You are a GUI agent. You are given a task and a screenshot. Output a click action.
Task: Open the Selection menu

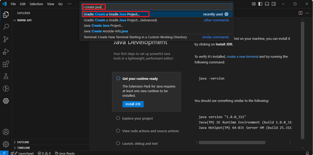coord(36,4)
